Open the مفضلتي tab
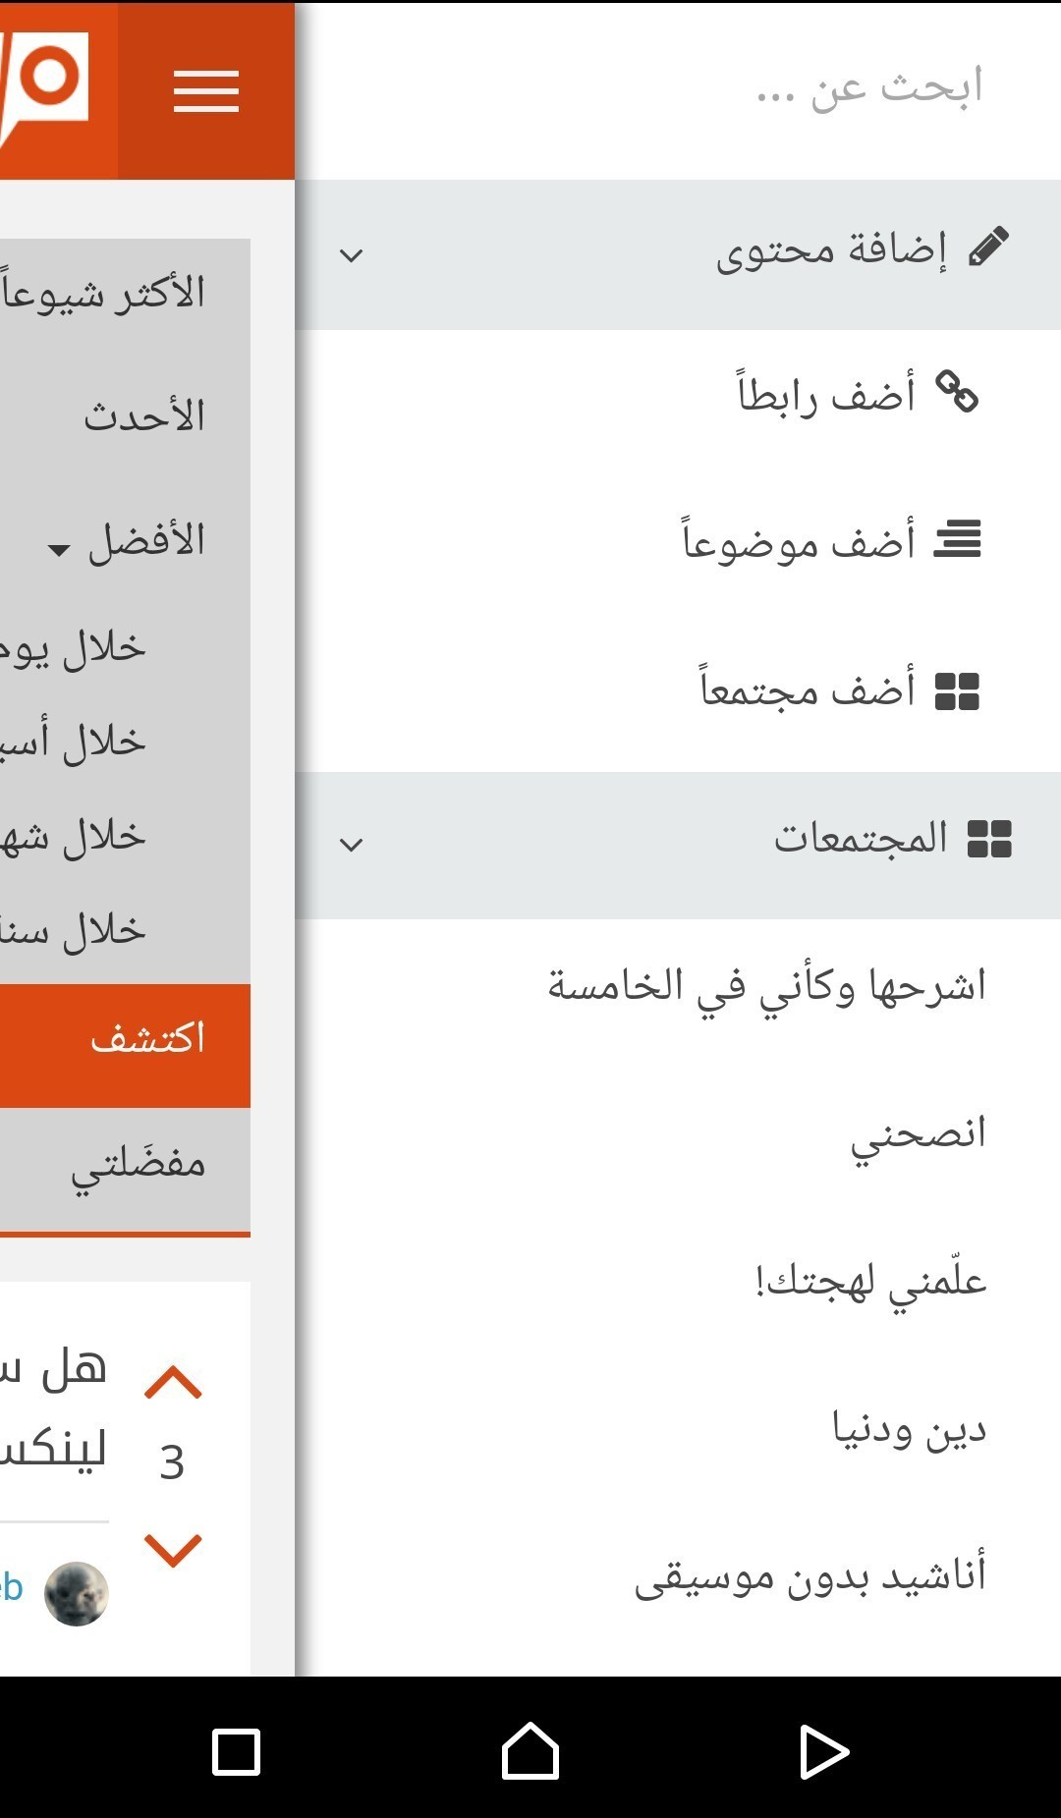 [138, 1166]
